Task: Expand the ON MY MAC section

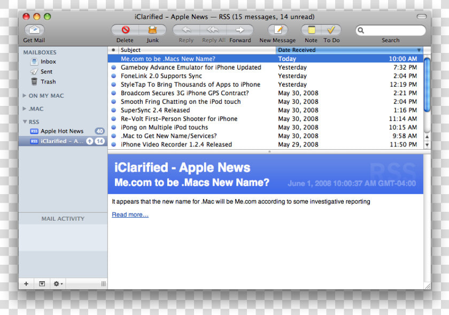Action: [25, 95]
